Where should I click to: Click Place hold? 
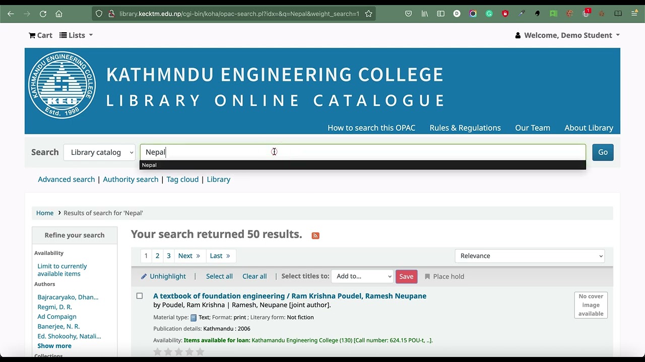(x=444, y=277)
